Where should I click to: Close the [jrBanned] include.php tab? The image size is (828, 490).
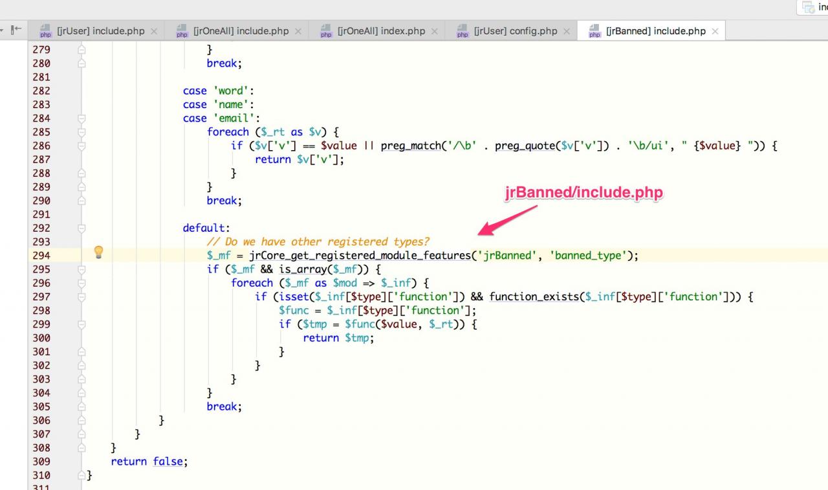[x=715, y=31]
